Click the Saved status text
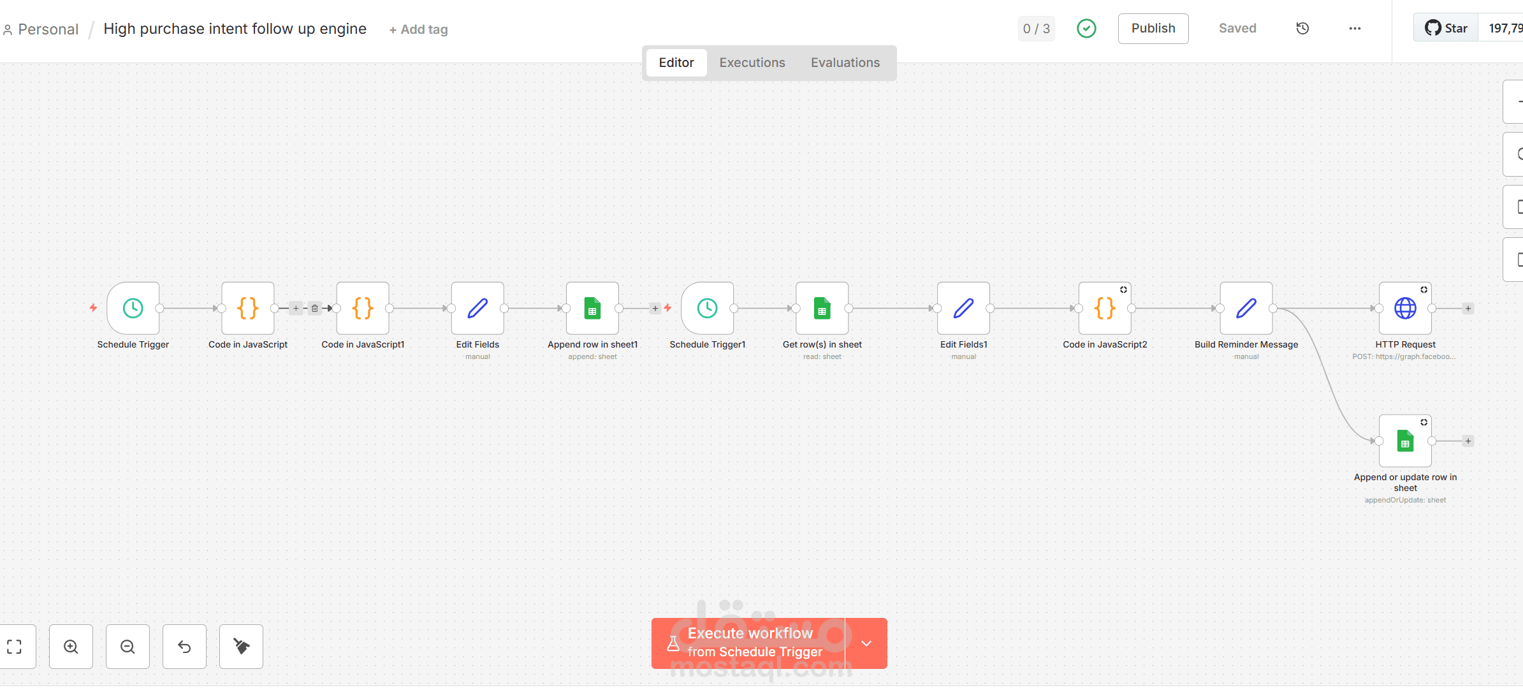The height and width of the screenshot is (697, 1523). pyautogui.click(x=1237, y=28)
